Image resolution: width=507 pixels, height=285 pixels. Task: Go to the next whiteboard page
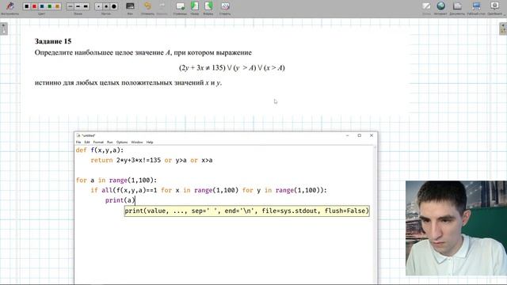point(208,6)
